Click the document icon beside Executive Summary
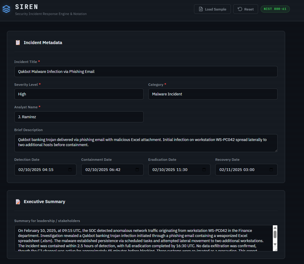This screenshot has height=264, width=304. [x=18, y=201]
